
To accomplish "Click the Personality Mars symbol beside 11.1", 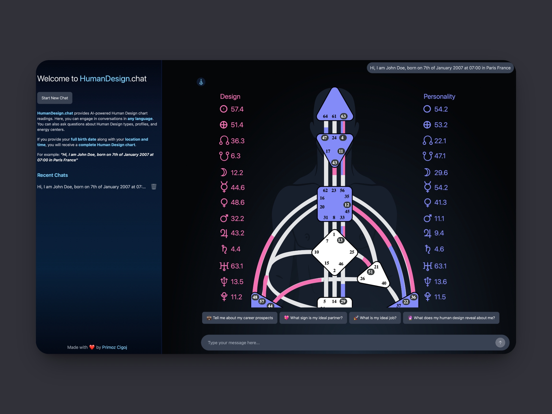I will (428, 218).
